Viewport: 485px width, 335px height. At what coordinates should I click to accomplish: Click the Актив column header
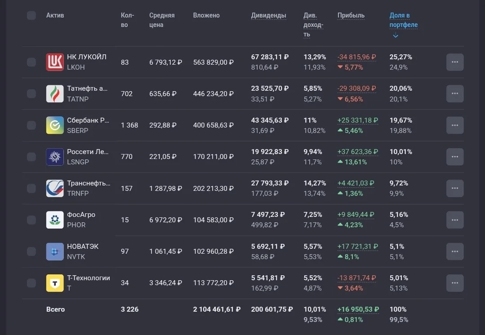pos(55,15)
